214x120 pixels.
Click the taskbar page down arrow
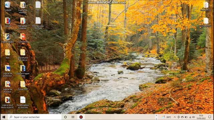156,119
